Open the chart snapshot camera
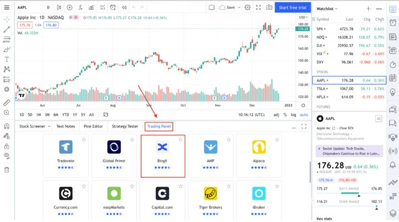 click(x=269, y=7)
